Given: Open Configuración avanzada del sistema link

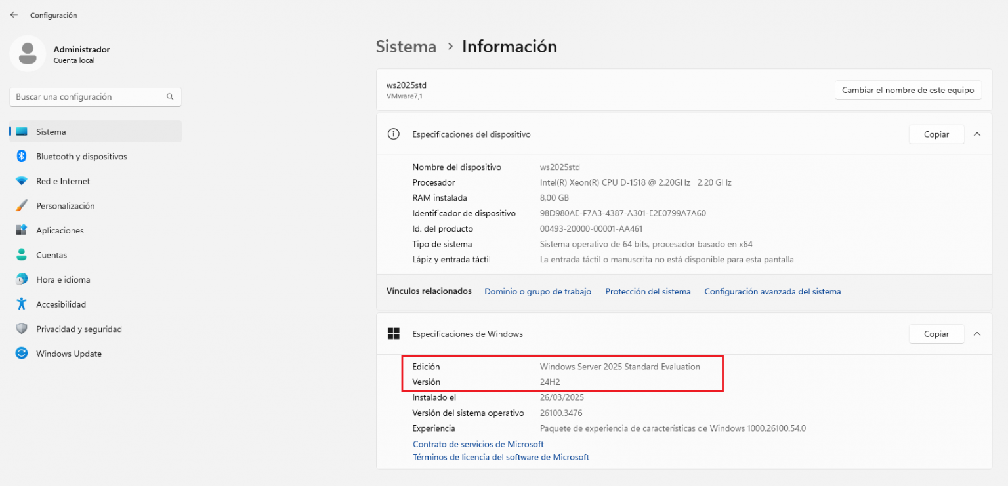Looking at the screenshot, I should click(x=772, y=291).
